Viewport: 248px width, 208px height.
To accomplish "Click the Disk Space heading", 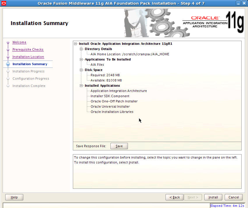I will point(94,70).
